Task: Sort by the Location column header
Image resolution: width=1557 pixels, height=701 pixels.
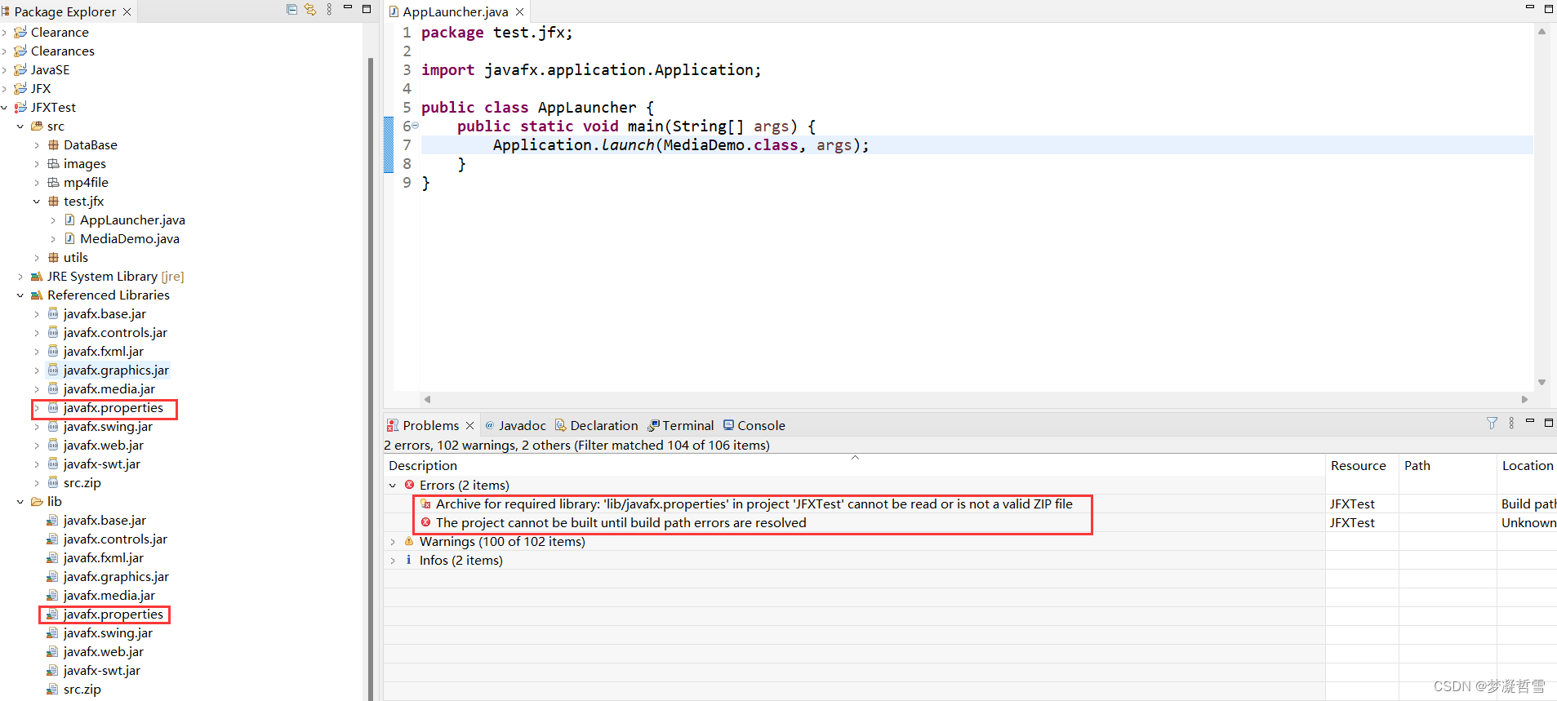Action: tap(1527, 465)
